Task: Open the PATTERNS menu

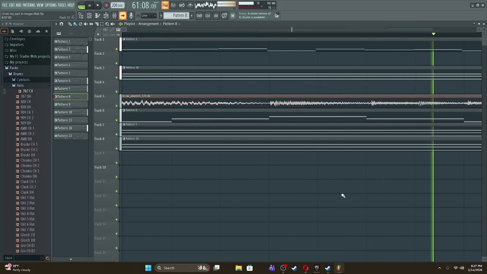Action: click(29, 5)
